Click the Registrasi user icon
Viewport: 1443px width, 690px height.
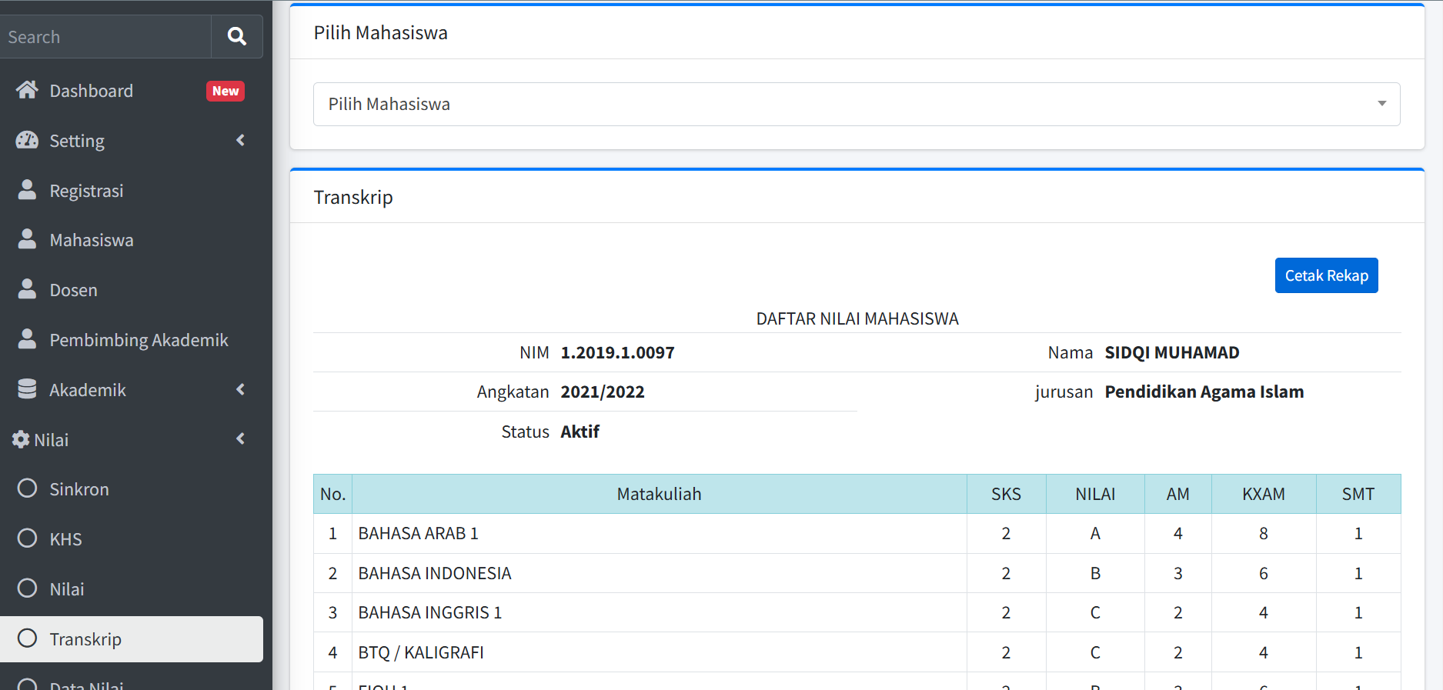27,190
